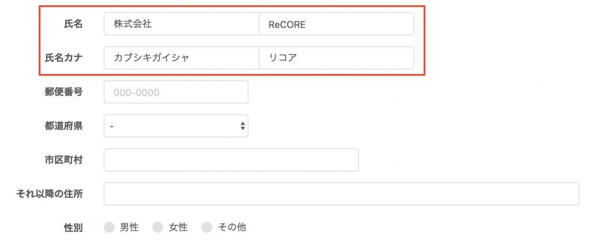Click the 都道府県 label
Viewport: 591px width, 247px height.
(x=63, y=126)
